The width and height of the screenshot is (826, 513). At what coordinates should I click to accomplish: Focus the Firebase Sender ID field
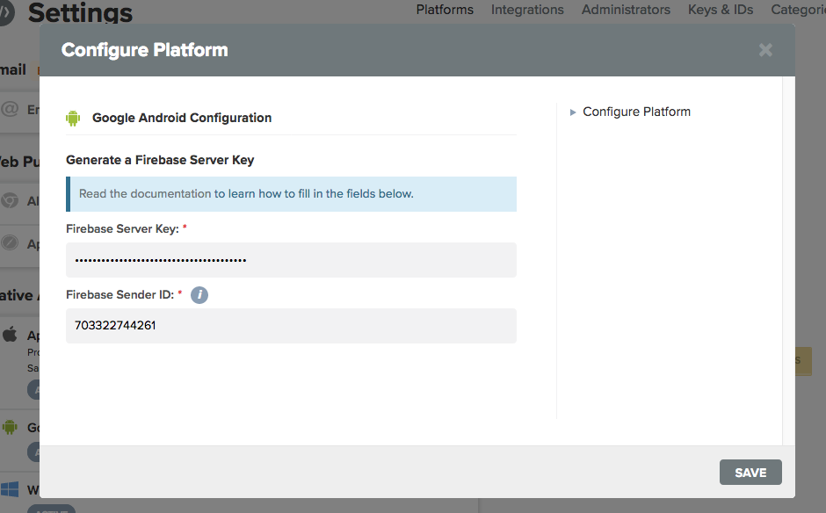click(x=291, y=326)
